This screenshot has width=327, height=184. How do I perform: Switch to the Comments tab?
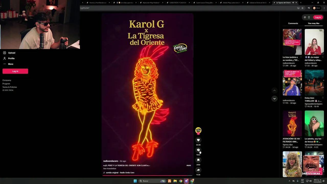click(293, 23)
